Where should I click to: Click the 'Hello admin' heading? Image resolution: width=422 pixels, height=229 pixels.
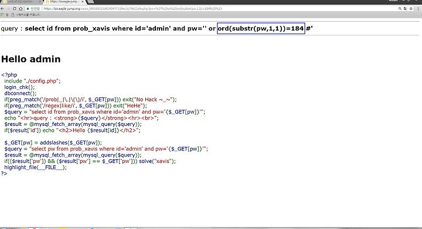tap(31, 59)
